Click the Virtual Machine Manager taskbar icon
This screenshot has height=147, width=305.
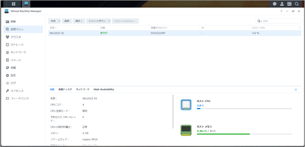click(x=26, y=4)
